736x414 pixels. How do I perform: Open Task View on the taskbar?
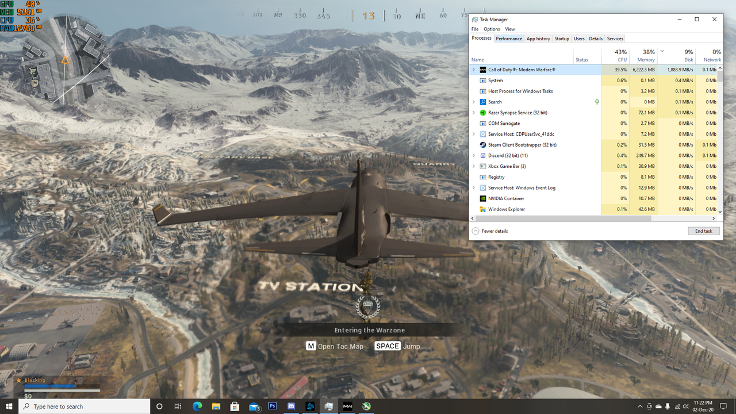[178, 407]
